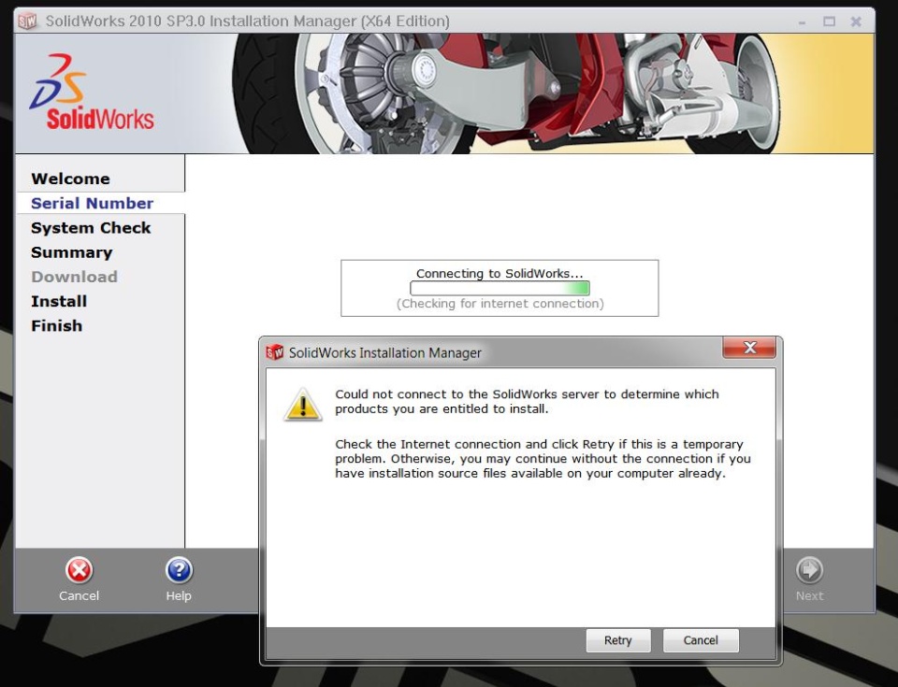
Task: Click the dialog's Cancel button
Action: click(701, 640)
